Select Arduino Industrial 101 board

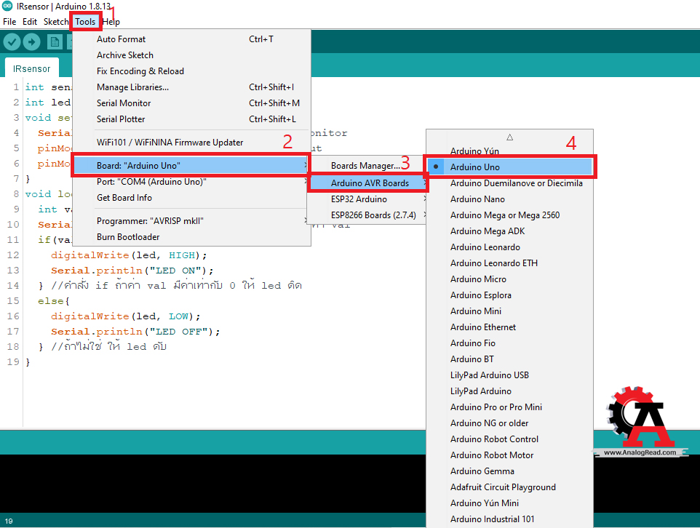point(510,519)
